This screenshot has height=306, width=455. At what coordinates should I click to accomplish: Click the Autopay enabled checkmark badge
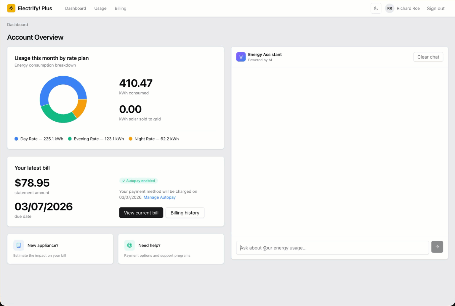pyautogui.click(x=138, y=181)
